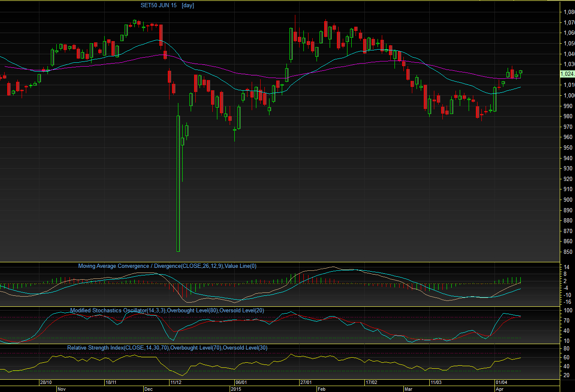Click the 900 price axis value
Image resolution: width=575 pixels, height=392 pixels.
568,200
